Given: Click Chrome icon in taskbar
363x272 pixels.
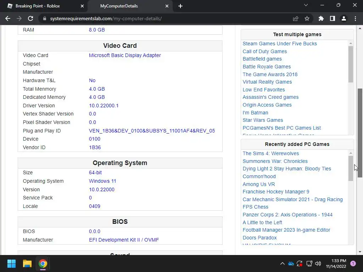Looking at the screenshot, I should [x=43, y=263].
